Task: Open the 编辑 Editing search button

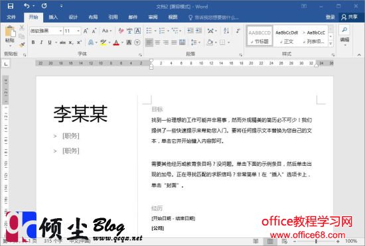Action: click(344, 35)
